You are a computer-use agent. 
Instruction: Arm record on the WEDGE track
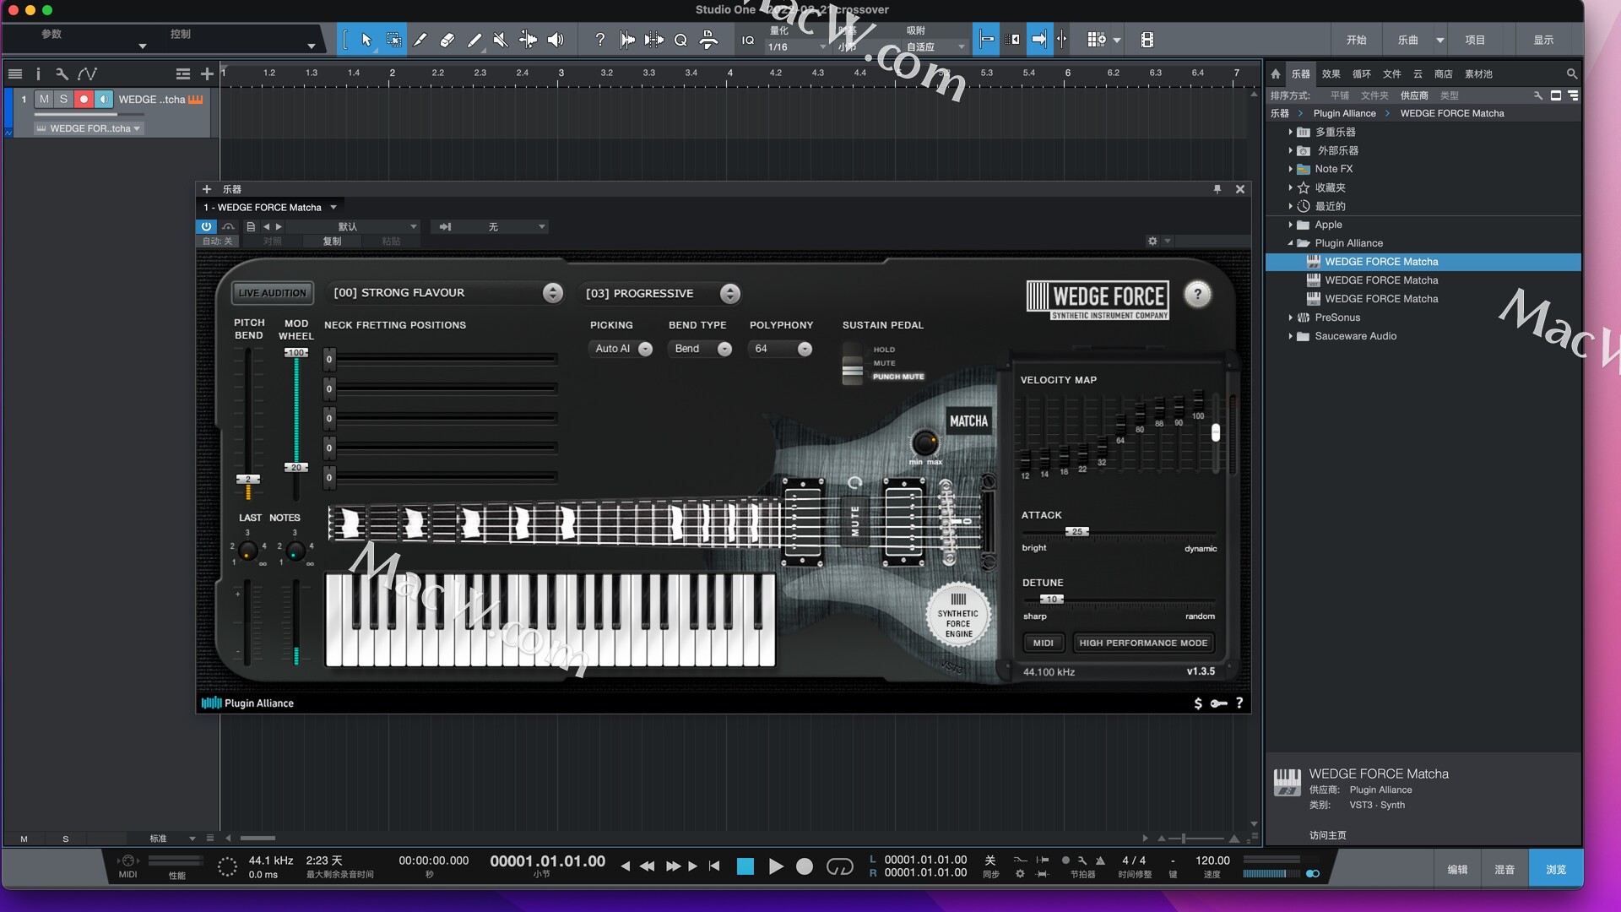click(x=84, y=99)
